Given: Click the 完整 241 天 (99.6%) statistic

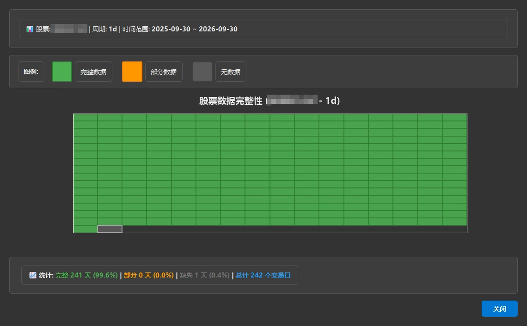Looking at the screenshot, I should click(87, 275).
